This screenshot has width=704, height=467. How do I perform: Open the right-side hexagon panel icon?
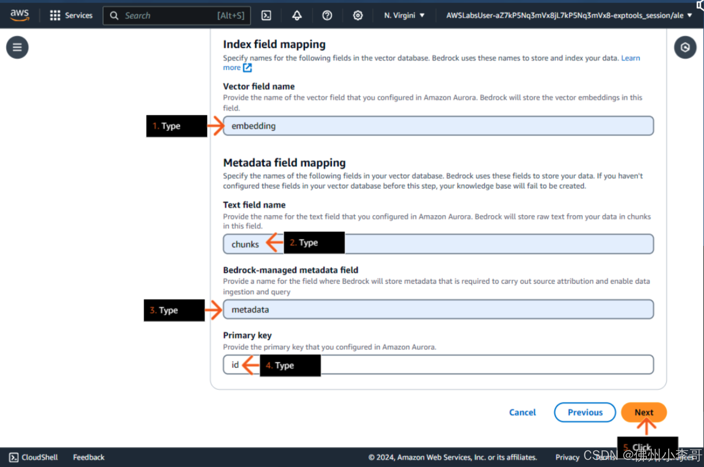click(x=685, y=47)
